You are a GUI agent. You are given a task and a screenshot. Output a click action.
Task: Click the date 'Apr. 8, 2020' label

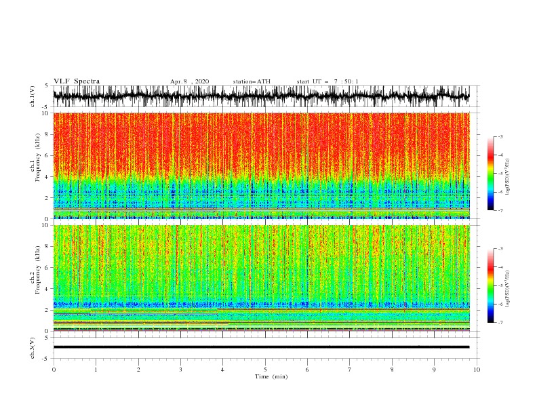click(189, 81)
